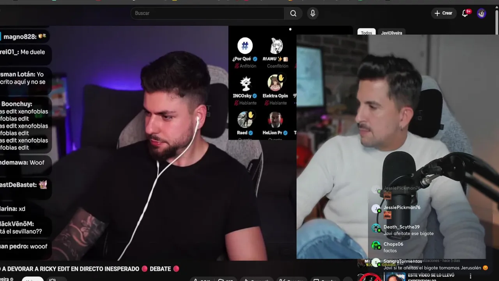Open the notifications bell

coord(465,13)
